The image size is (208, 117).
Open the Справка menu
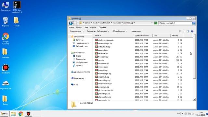(102, 27)
